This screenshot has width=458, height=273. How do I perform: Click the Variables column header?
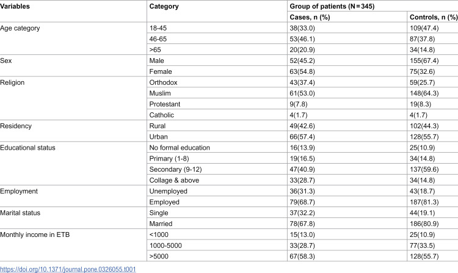[x=15, y=7]
